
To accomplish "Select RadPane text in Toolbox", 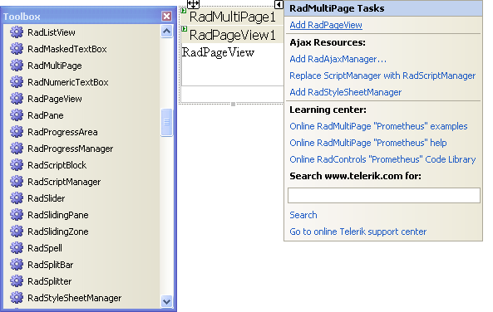I will pos(46,115).
